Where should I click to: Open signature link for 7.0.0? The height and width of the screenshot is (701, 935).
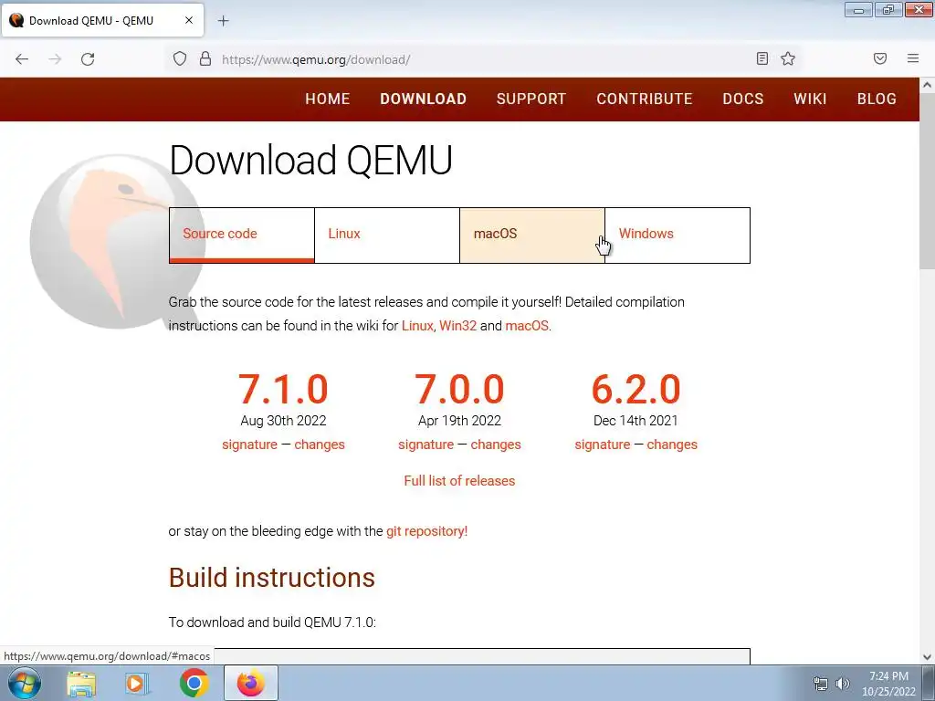[x=425, y=445]
